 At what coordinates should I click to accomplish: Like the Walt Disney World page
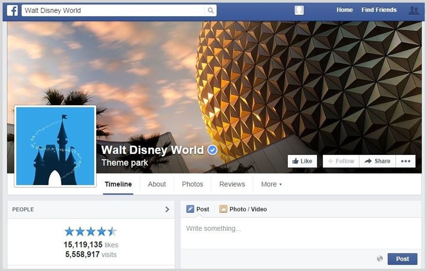tap(302, 161)
